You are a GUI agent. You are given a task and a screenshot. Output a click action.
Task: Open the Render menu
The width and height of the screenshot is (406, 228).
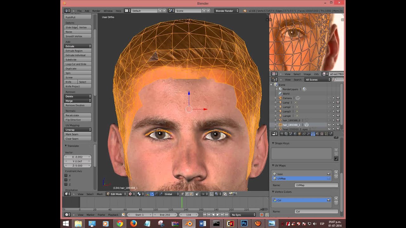pyautogui.click(x=96, y=11)
